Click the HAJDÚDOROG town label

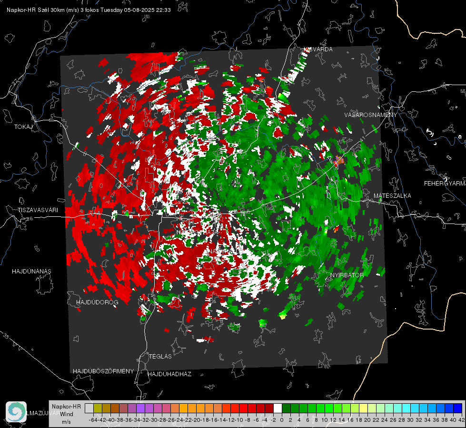97,302
